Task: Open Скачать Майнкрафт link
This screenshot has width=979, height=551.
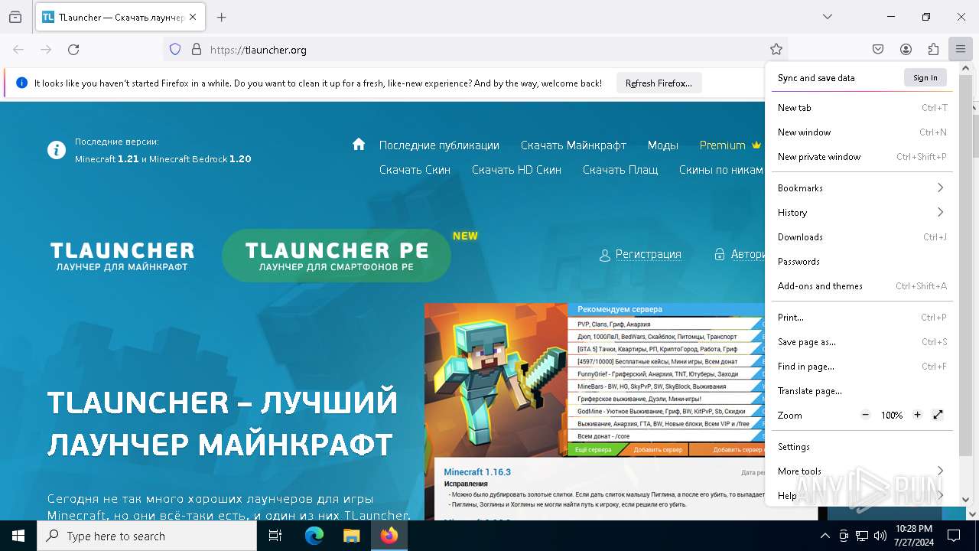Action: pyautogui.click(x=574, y=145)
